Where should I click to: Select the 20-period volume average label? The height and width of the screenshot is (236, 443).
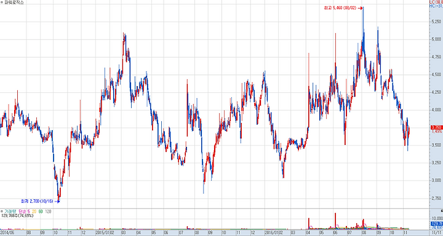point(34,211)
